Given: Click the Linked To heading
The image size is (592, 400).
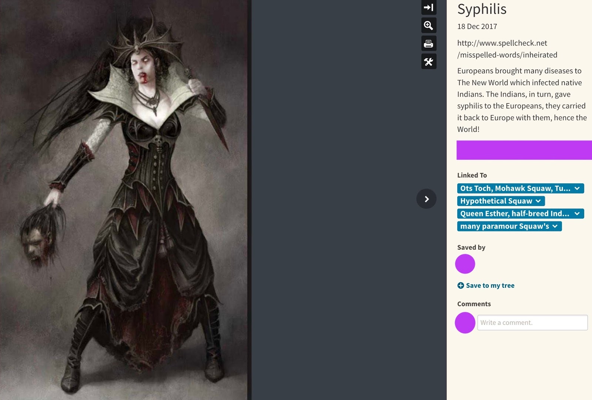Looking at the screenshot, I should 472,175.
